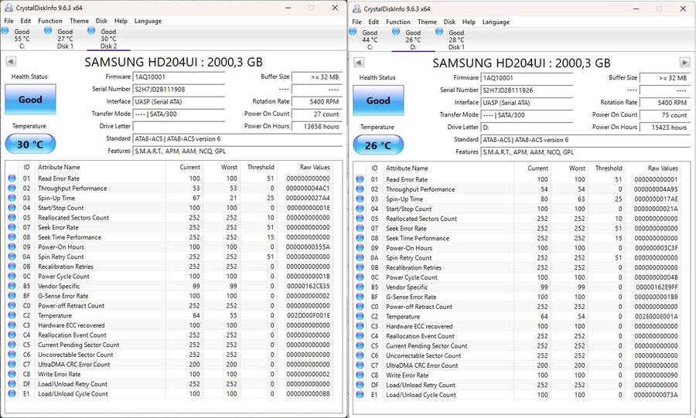This screenshot has height=418, width=696.
Task: Click previous disk arrow in left window
Action: point(11,62)
